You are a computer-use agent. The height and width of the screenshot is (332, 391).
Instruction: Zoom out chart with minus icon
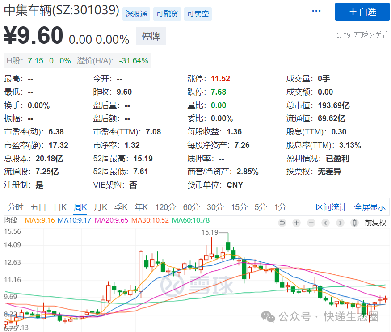coord(311,223)
